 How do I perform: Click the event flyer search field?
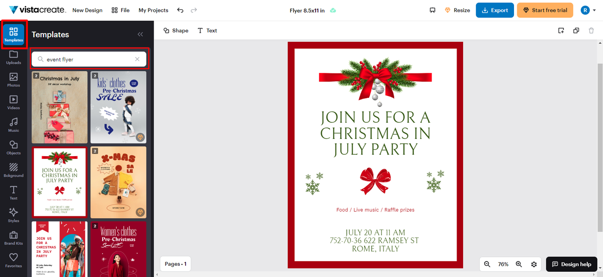point(89,59)
